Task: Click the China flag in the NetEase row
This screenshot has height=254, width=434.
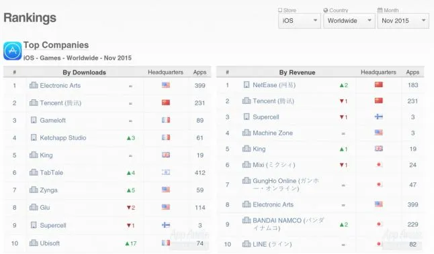Action: click(x=379, y=84)
